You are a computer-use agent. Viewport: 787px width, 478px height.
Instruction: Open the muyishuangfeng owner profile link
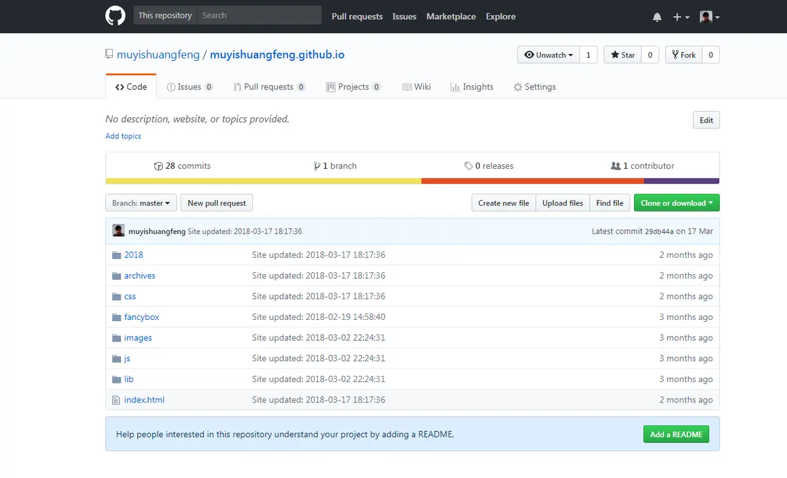point(158,55)
